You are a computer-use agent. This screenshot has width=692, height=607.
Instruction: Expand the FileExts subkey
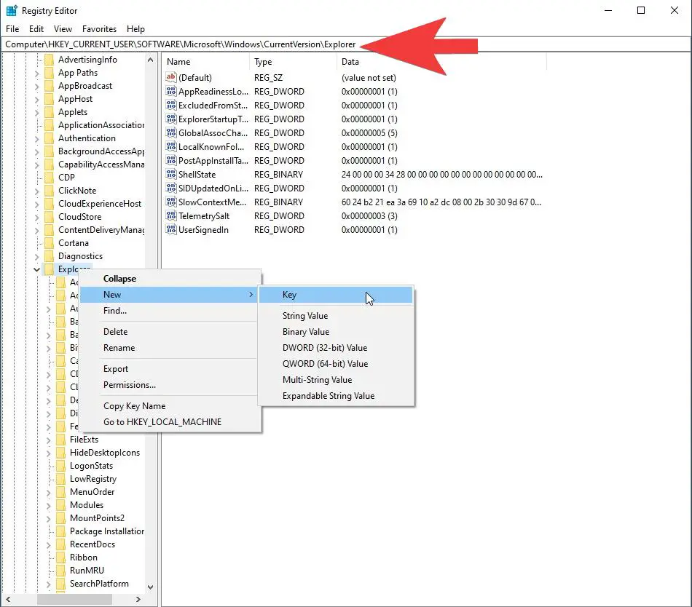click(x=49, y=440)
